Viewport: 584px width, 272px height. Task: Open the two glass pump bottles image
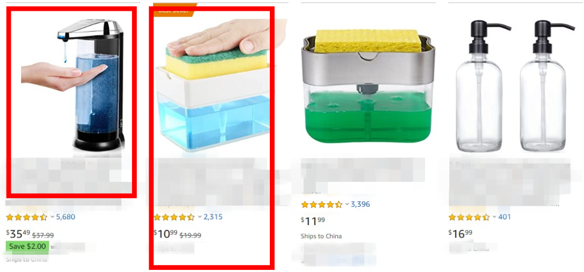[516, 85]
